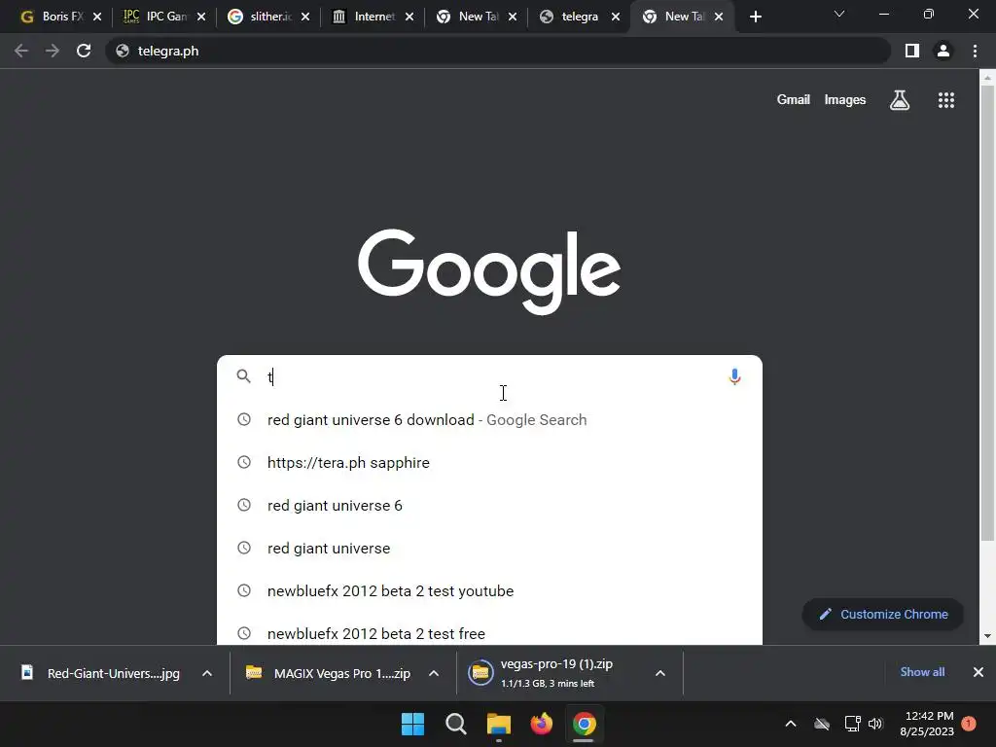Open Gmail link
This screenshot has width=996, height=747.
794,100
